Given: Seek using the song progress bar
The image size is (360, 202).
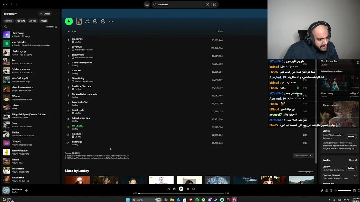Looking at the screenshot, I should (x=181, y=193).
